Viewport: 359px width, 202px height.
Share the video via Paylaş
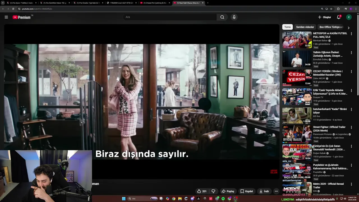point(228,191)
